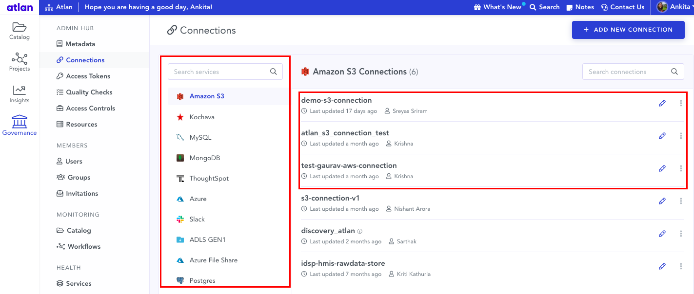The height and width of the screenshot is (294, 694).
Task: Edit demo-s3-connection with pencil icon
Action: click(x=662, y=103)
